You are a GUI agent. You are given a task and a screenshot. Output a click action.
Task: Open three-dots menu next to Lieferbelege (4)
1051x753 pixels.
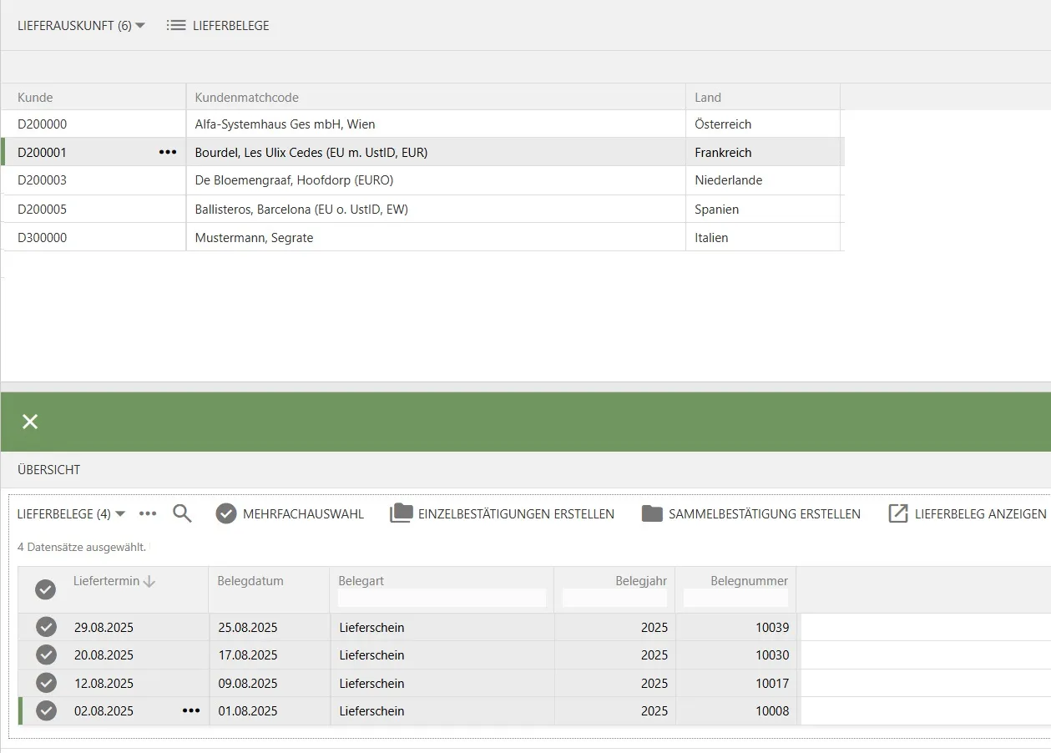pos(148,513)
